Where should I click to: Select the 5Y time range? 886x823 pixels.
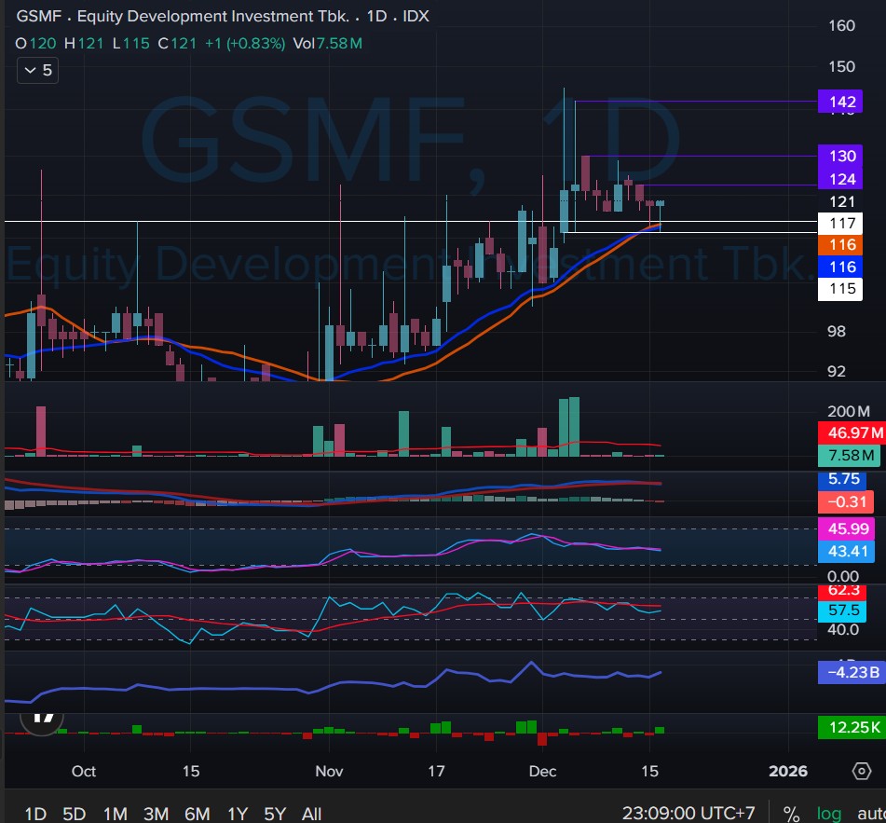click(275, 814)
